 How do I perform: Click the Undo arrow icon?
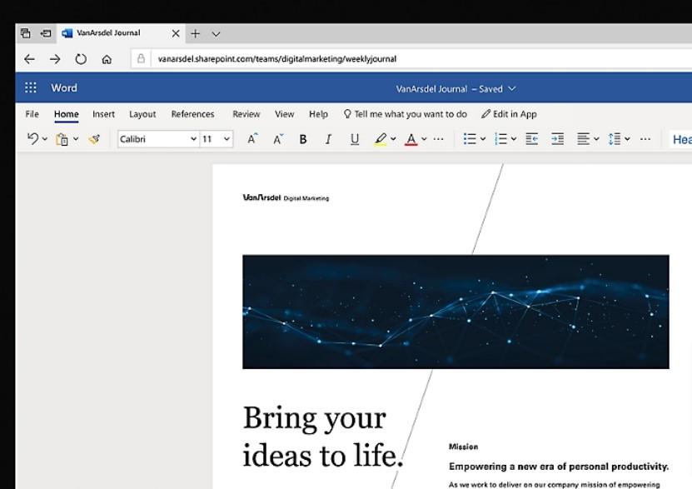tap(32, 139)
